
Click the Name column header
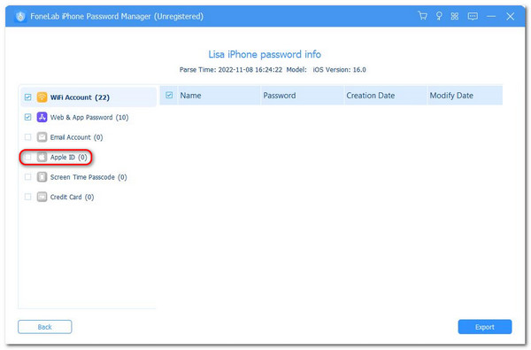pos(219,96)
